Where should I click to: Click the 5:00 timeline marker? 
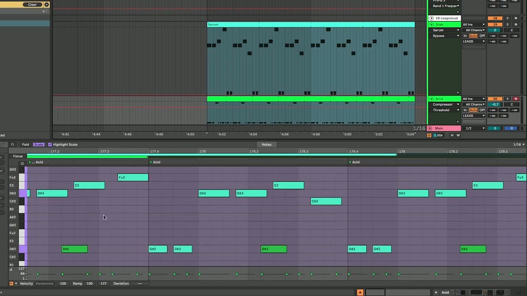347,134
